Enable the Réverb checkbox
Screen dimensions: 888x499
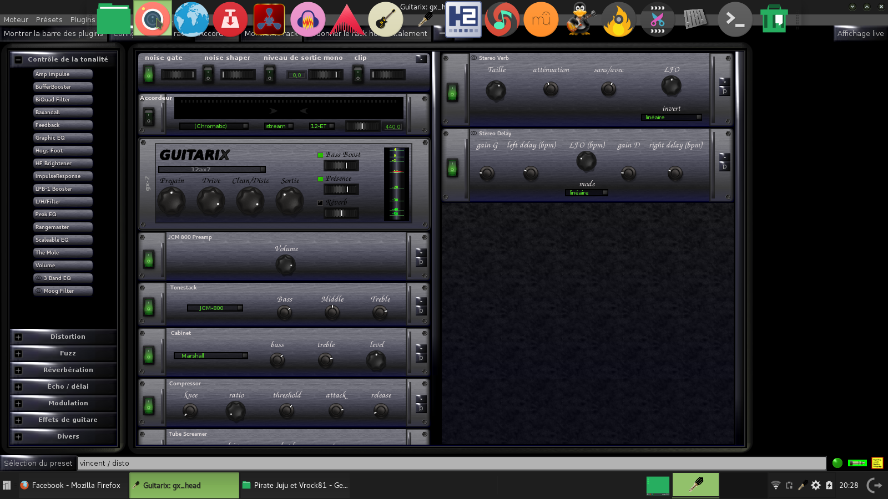click(x=320, y=202)
